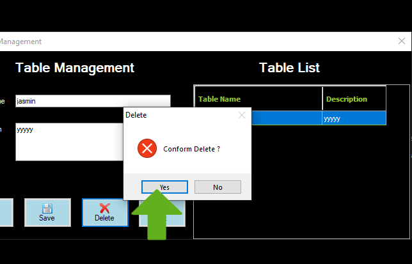
Task: Click the partially visible button left of Save
Action: (x=6, y=212)
